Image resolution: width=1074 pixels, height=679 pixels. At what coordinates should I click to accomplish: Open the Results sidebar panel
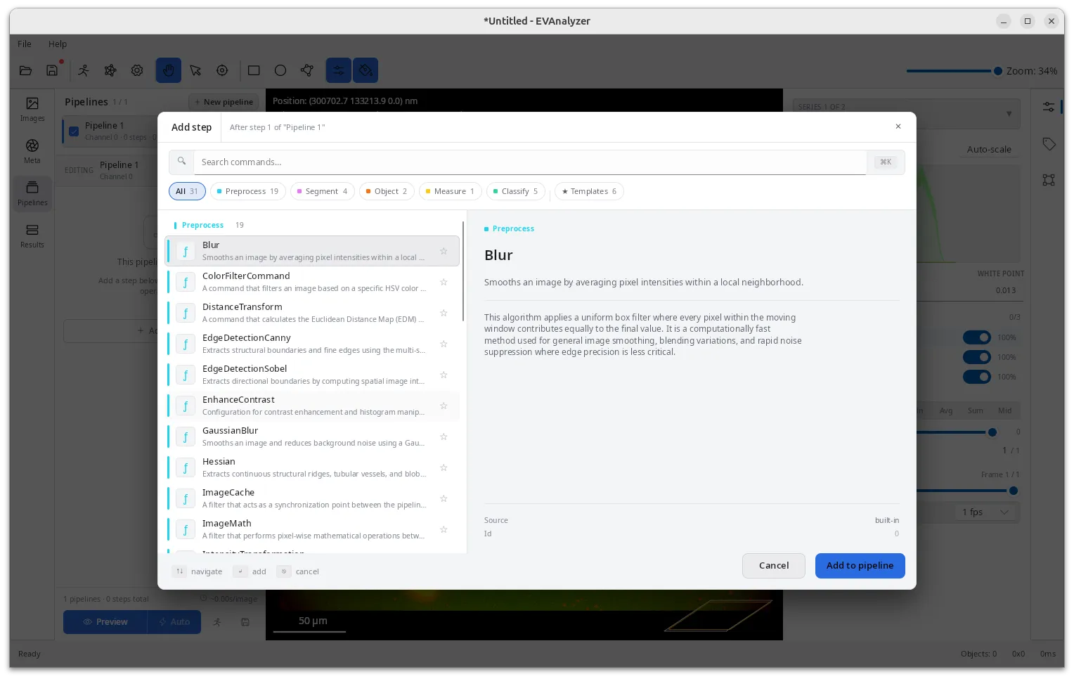click(32, 236)
